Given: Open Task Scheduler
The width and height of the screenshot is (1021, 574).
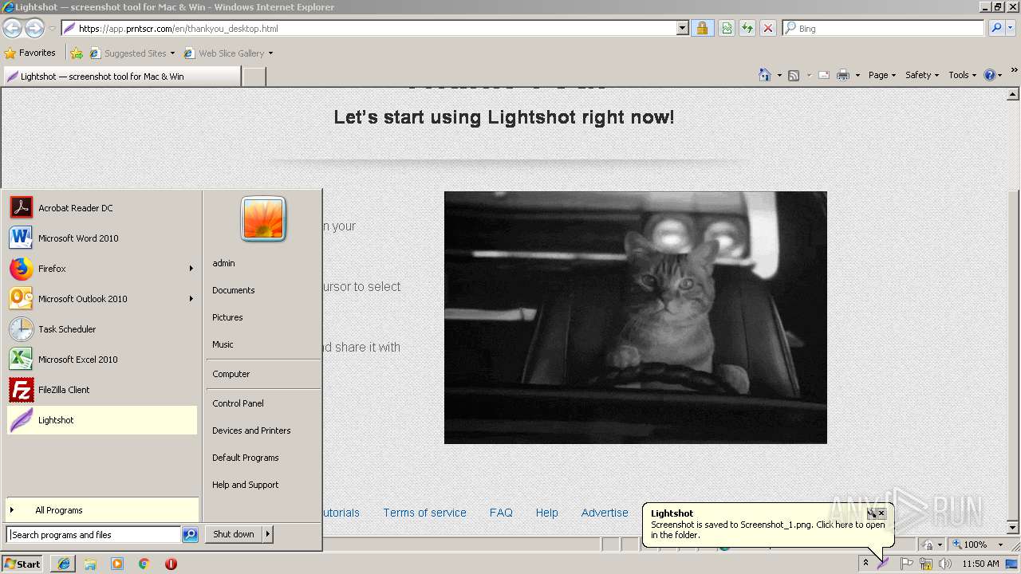Looking at the screenshot, I should click(101, 329).
